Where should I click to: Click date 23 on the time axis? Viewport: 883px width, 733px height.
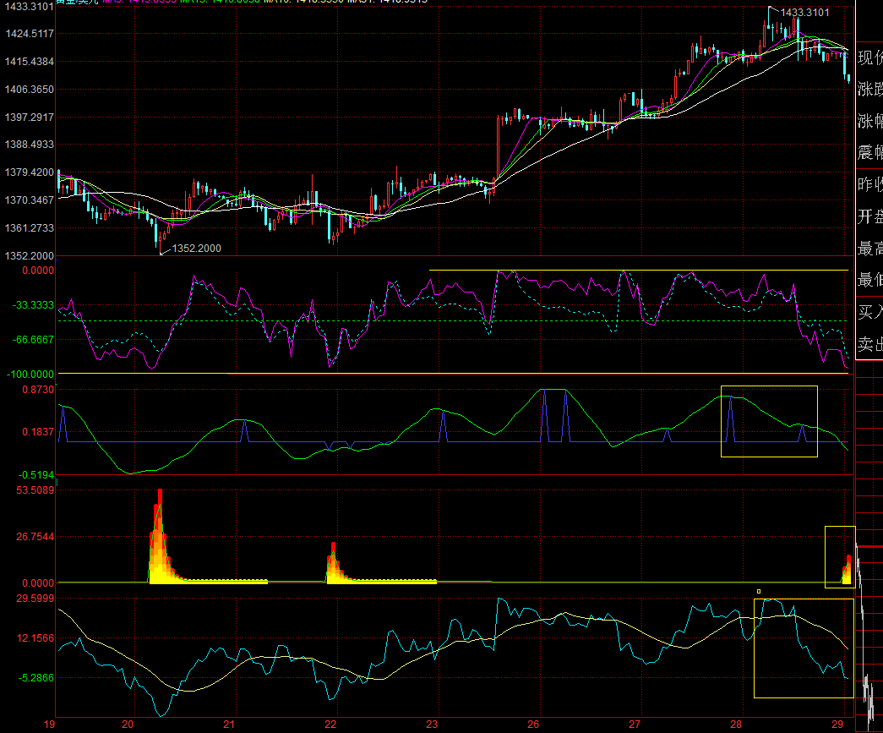tap(432, 725)
